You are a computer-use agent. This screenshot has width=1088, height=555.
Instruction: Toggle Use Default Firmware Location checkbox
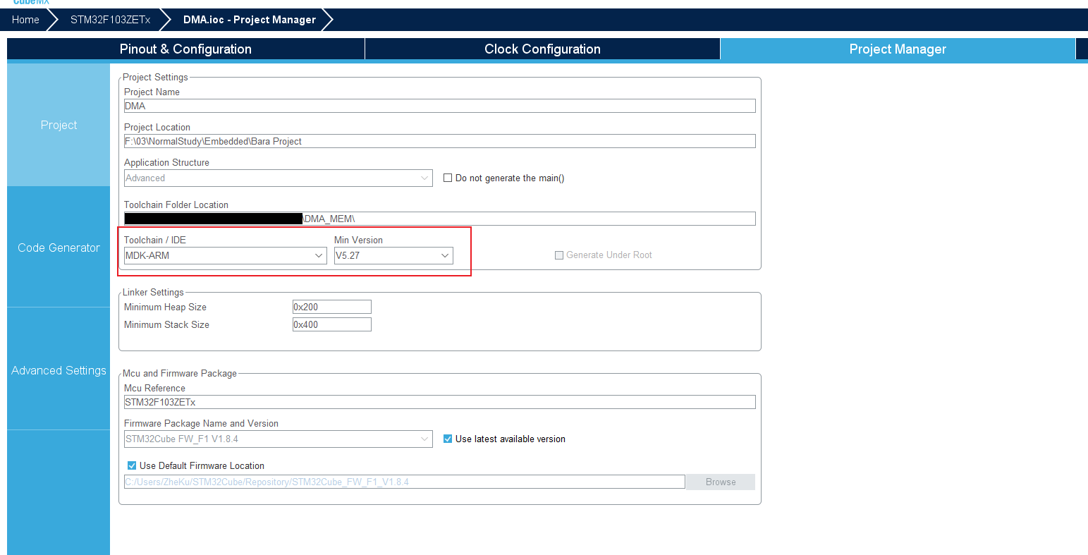131,465
